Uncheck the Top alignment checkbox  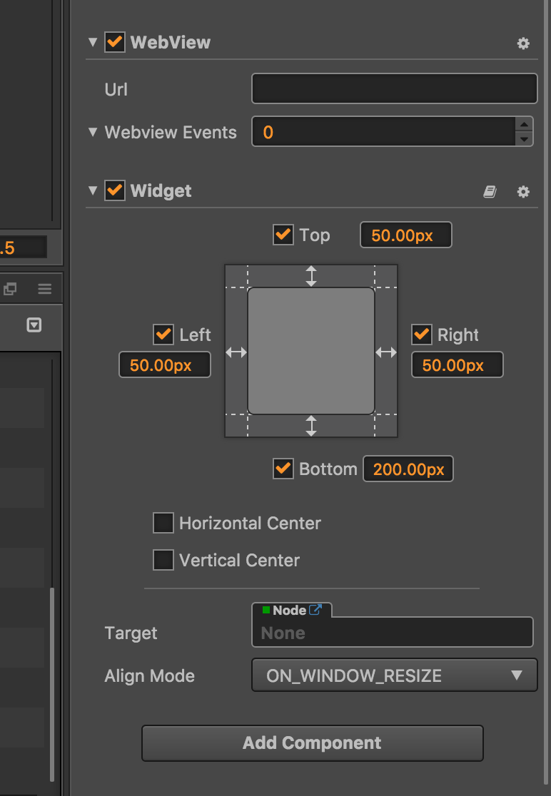283,235
